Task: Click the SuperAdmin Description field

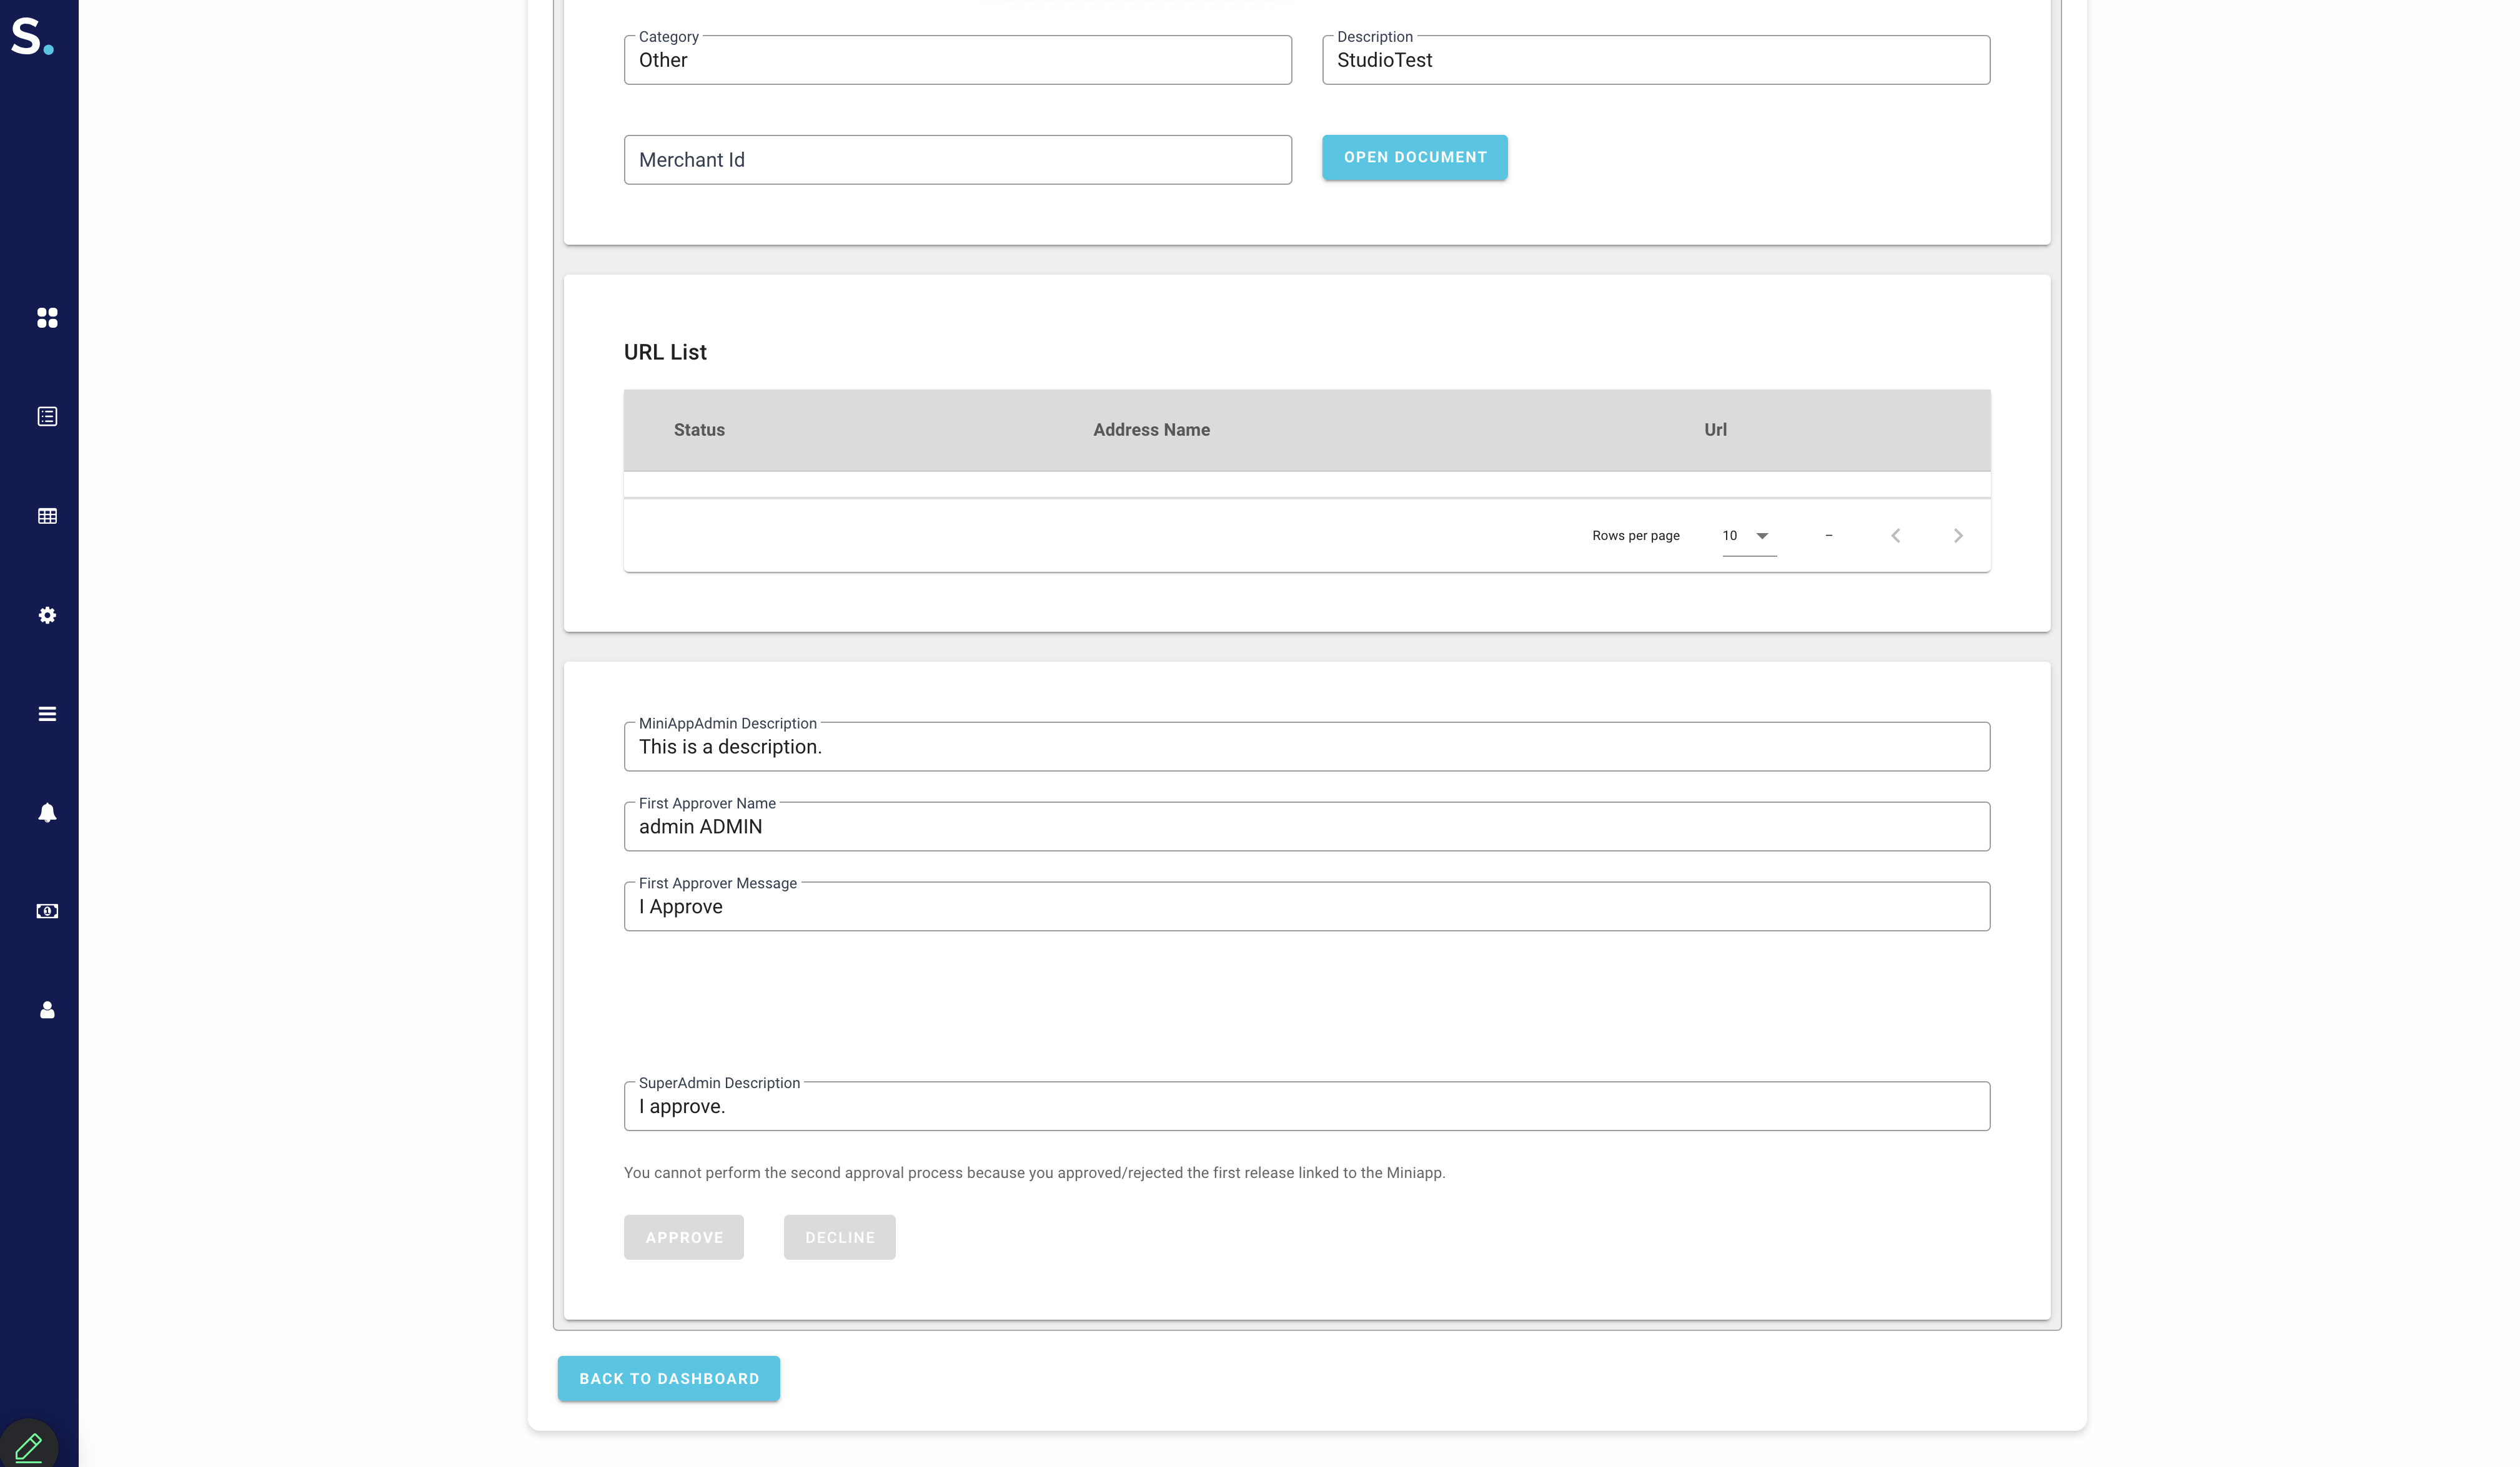Action: coord(1306,1106)
